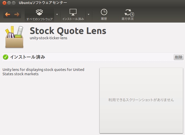The image size is (185, 135).
Task: Click the empty screenshot placeholder panel
Action: pos(141,101)
